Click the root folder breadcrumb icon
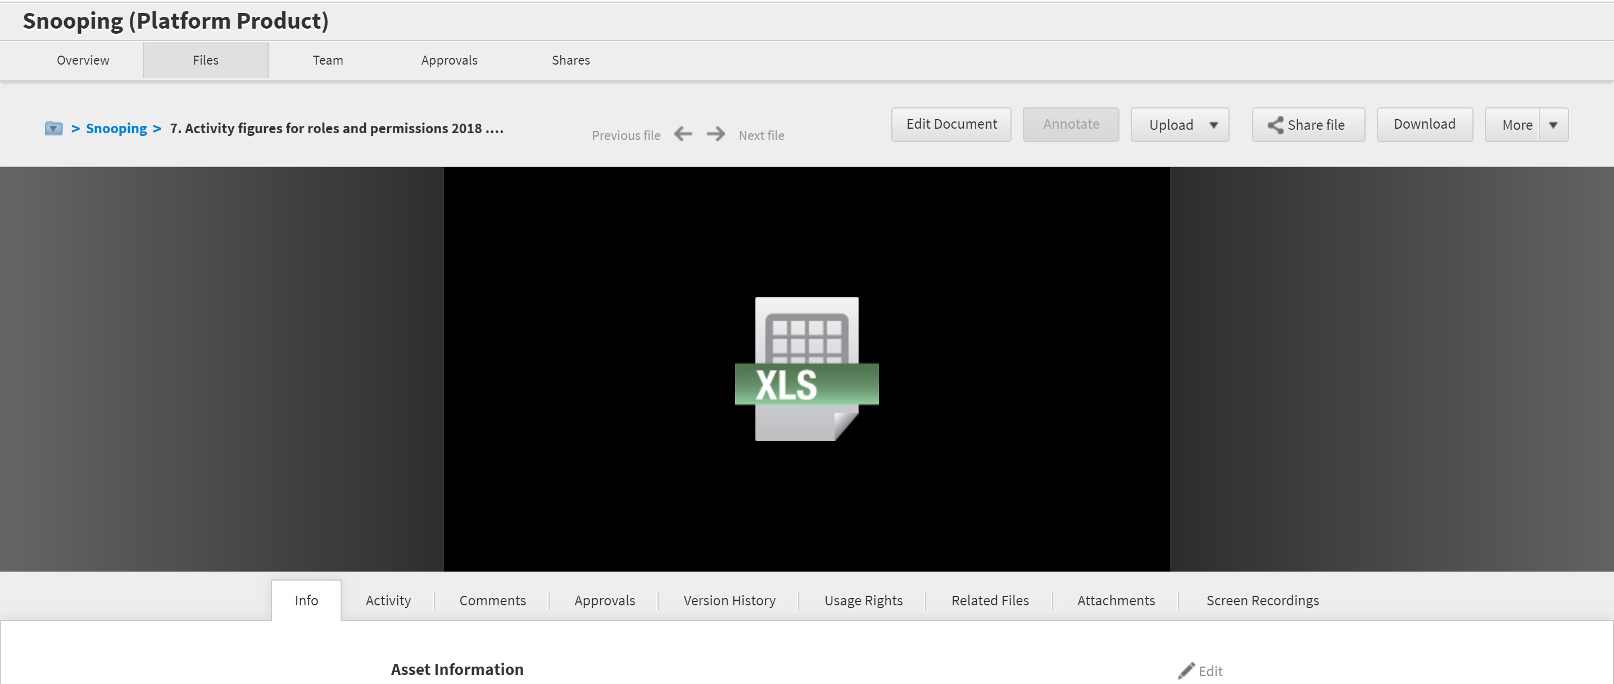The width and height of the screenshot is (1614, 684). [x=54, y=128]
